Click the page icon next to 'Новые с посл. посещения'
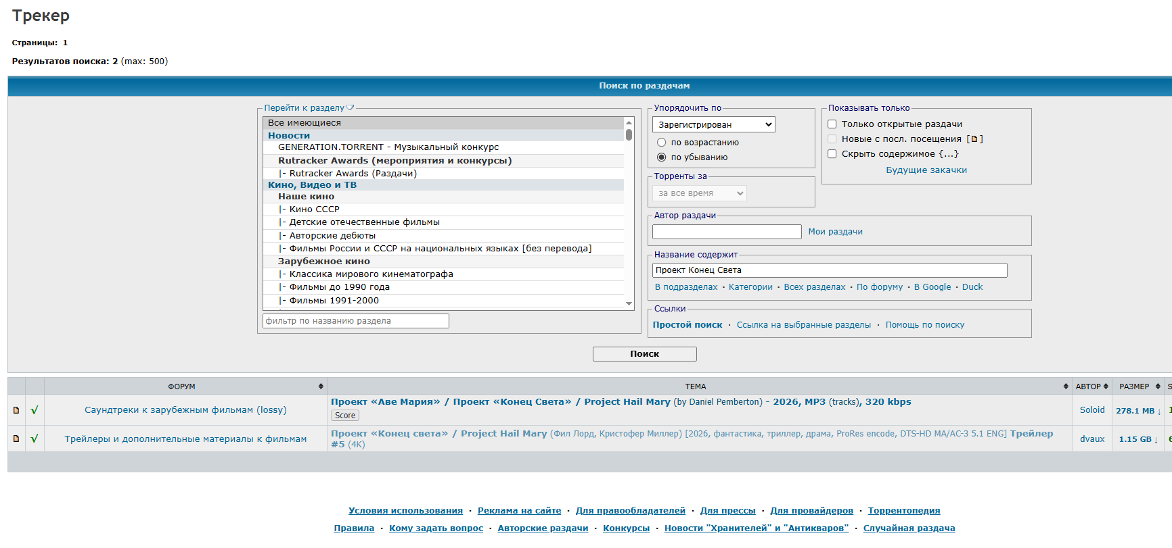 tap(974, 139)
